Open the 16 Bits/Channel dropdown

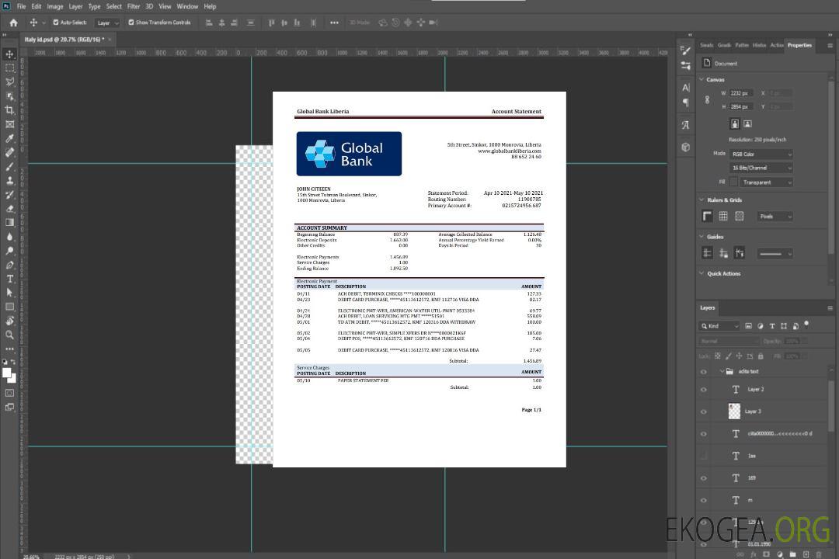[x=761, y=168]
